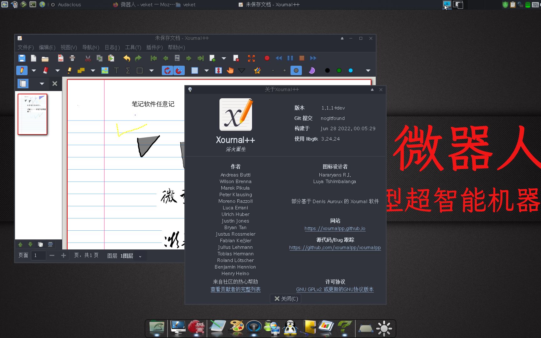Open the GitHub source code link
Viewport: 541px width, 338px height.
click(335, 248)
